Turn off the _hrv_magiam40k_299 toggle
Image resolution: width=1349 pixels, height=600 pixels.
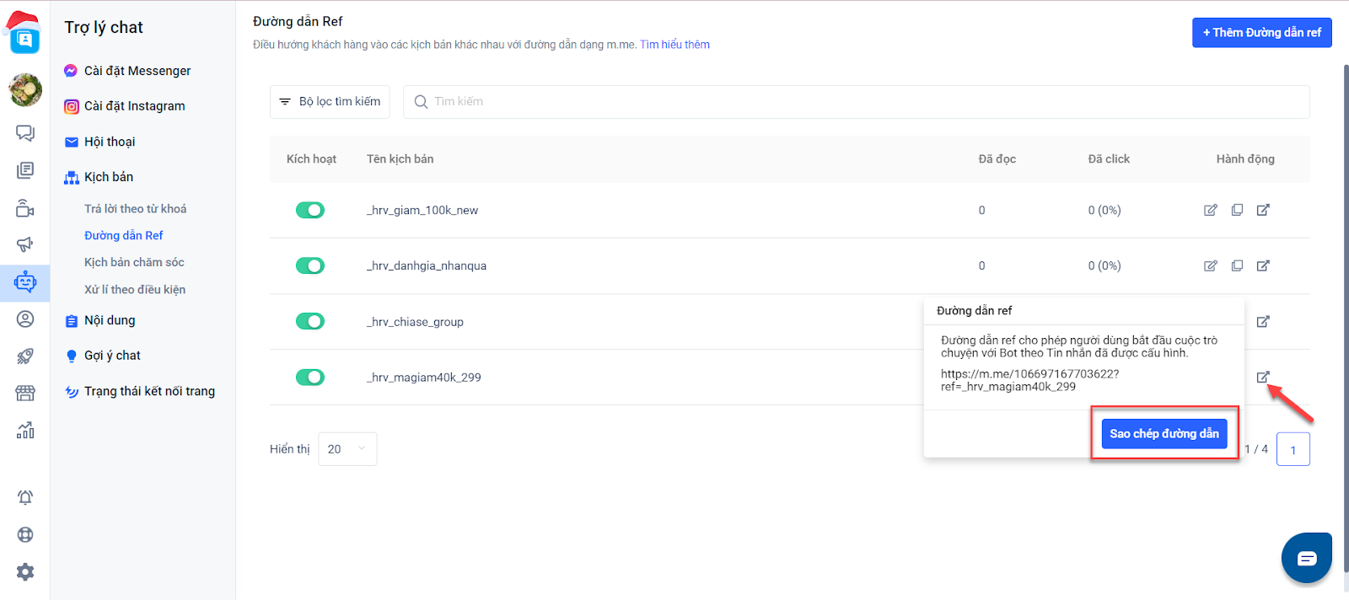tap(310, 377)
